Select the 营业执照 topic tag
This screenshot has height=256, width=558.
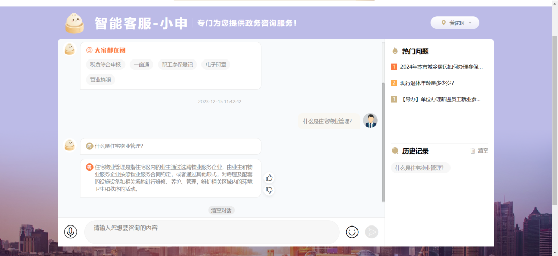coord(100,80)
